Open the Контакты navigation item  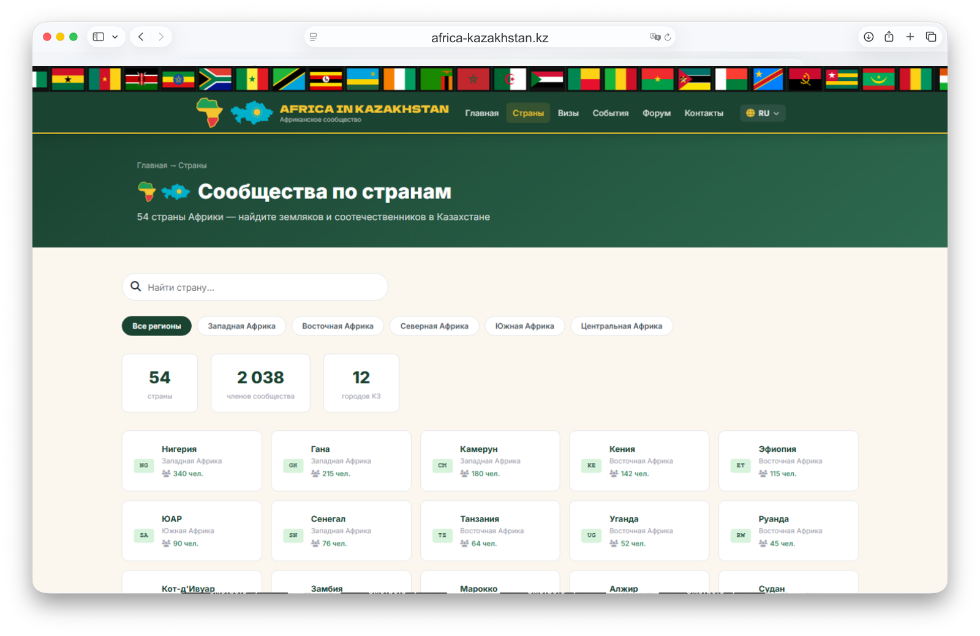704,113
